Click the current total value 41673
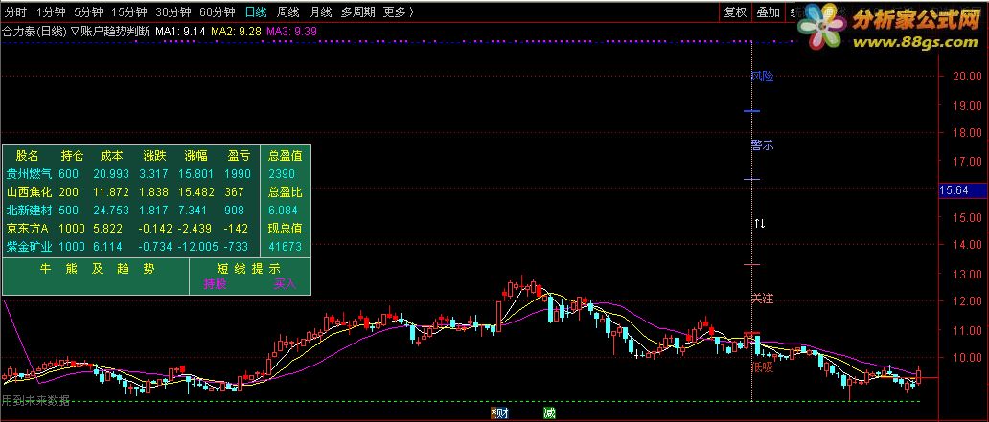 click(x=285, y=247)
